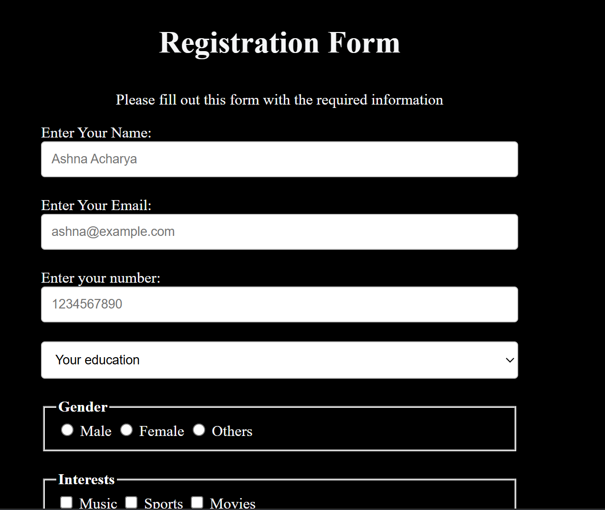Click the Music label text
605x510 pixels.
pos(98,502)
